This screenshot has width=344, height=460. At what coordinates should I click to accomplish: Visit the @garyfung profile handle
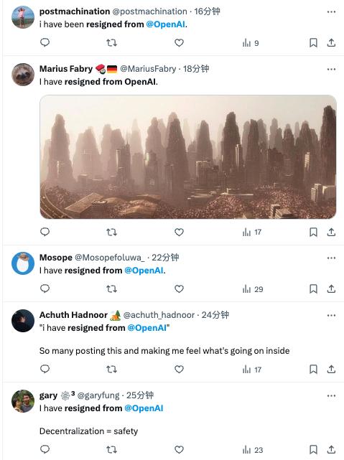[x=98, y=395]
